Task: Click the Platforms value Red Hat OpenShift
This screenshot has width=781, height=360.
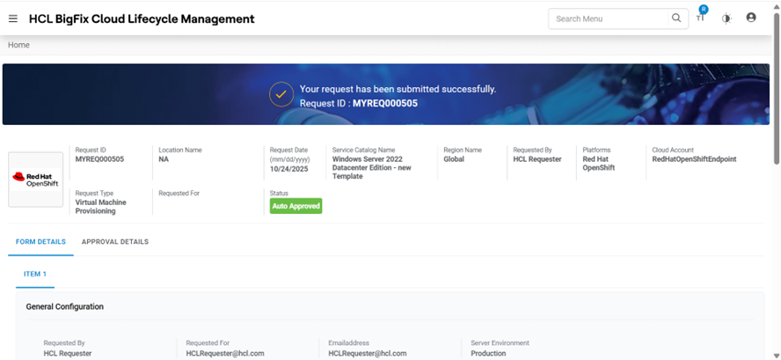Action: (599, 164)
